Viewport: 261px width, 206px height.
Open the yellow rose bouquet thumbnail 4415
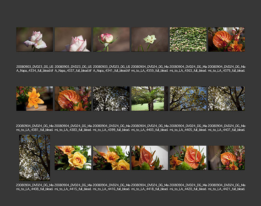point(73,158)
